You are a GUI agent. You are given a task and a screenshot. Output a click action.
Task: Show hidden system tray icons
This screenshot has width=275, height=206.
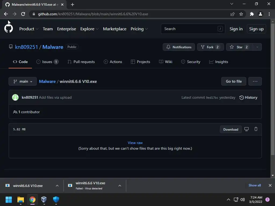click(x=229, y=200)
